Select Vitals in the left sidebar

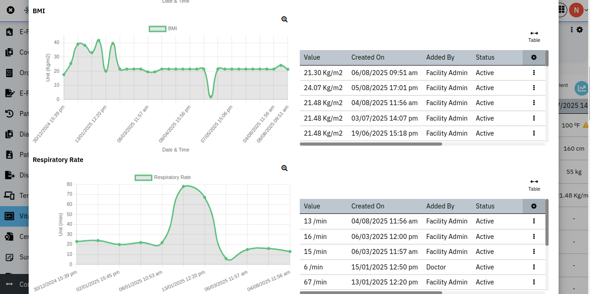tap(10, 216)
